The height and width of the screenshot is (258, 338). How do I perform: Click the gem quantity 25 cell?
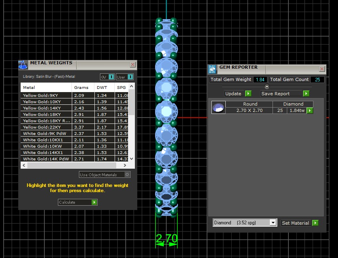click(280, 110)
